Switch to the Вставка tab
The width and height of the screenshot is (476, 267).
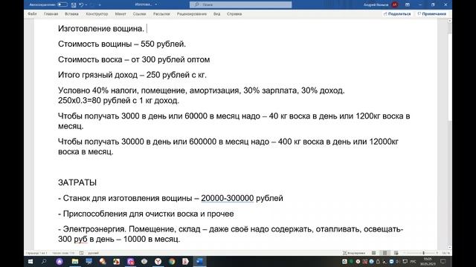click(71, 14)
